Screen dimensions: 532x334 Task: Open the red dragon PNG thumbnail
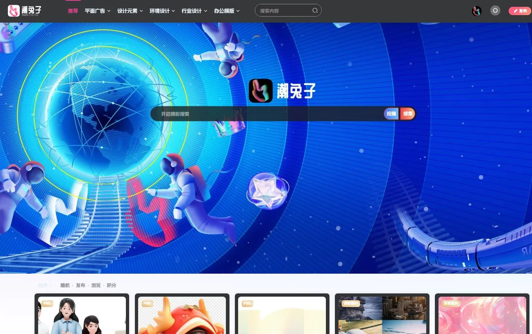click(182, 315)
